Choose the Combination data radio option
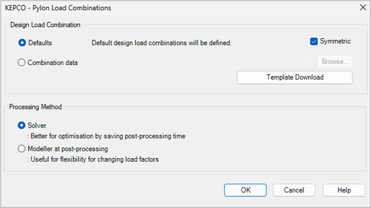Viewport: 371px width, 208px height. 22,63
